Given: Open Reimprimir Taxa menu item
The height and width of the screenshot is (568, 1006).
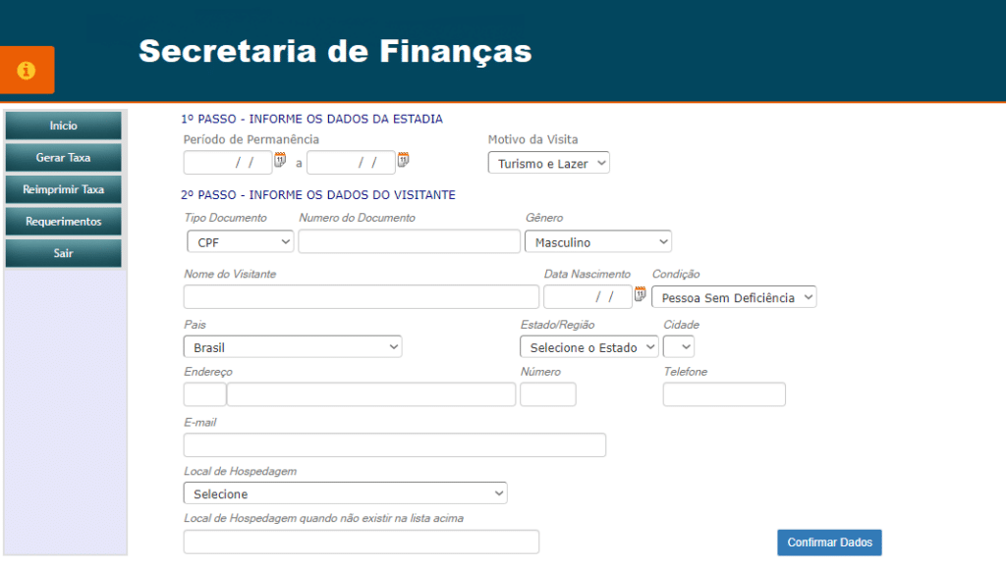Looking at the screenshot, I should coord(64,189).
